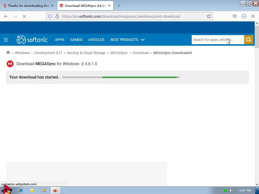Image resolution: width=259 pixels, height=194 pixels.
Task: Open Development & IT breadcrumb link
Action: click(x=48, y=53)
